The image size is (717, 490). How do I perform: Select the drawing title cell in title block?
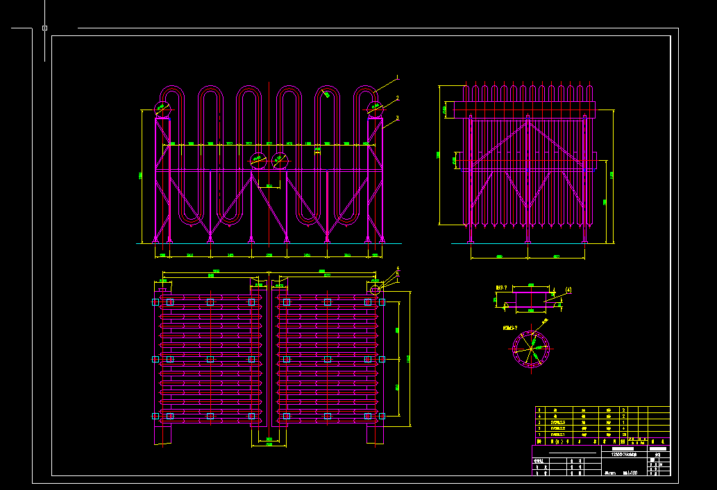point(624,454)
